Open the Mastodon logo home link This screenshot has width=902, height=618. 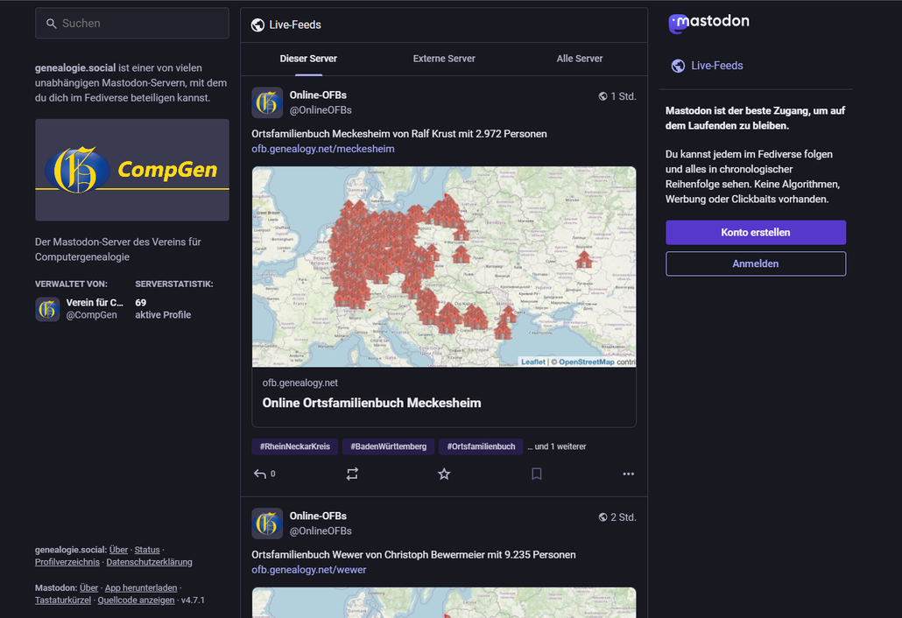[708, 23]
